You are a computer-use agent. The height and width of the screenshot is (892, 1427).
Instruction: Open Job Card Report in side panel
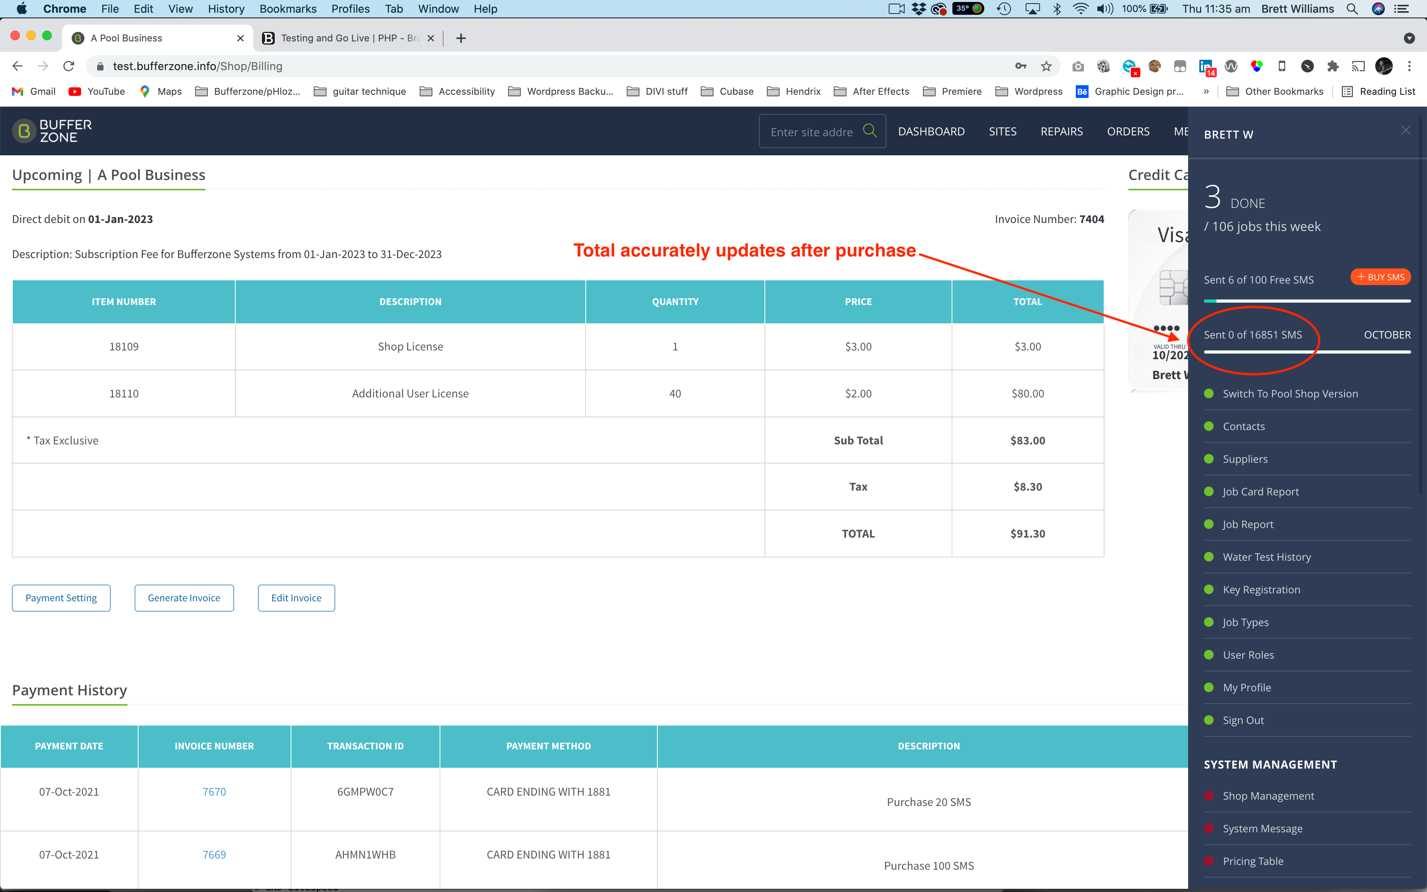(1260, 491)
